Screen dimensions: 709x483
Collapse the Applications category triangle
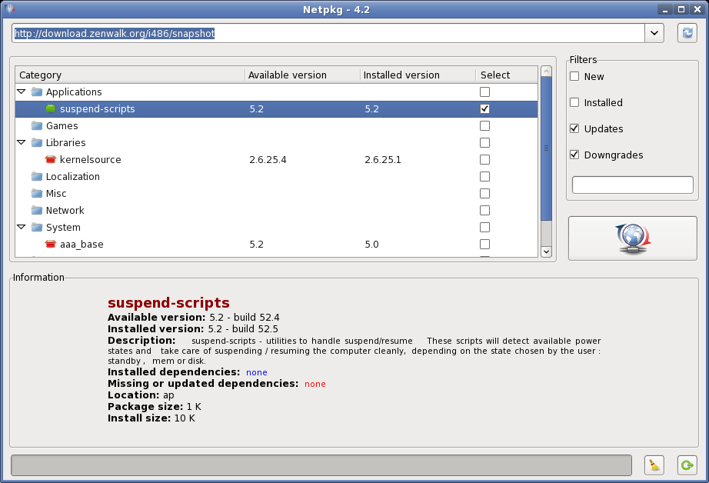[x=22, y=92]
